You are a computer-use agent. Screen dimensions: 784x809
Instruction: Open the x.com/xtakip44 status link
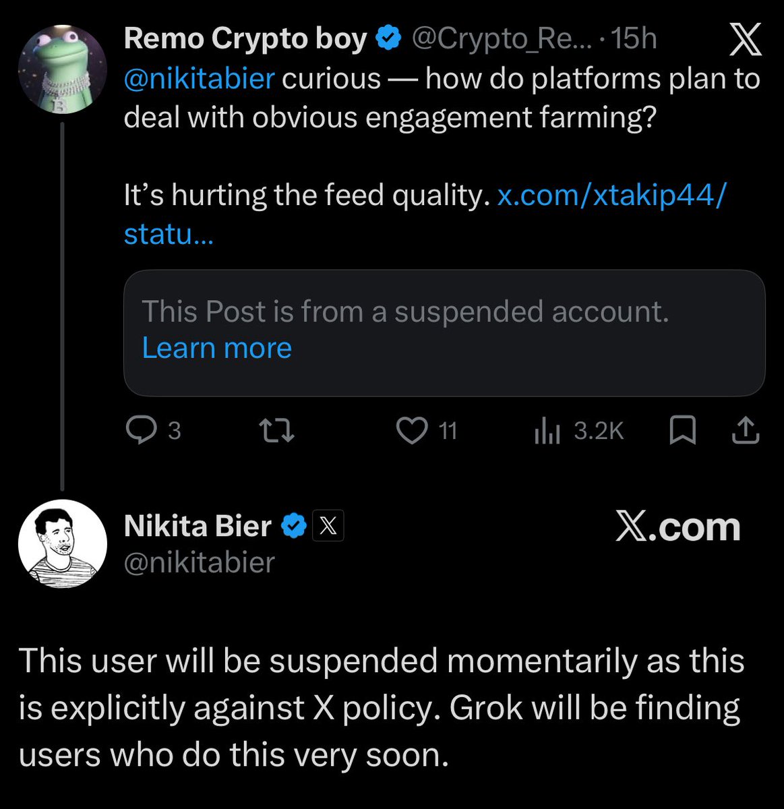pyautogui.click(x=611, y=195)
